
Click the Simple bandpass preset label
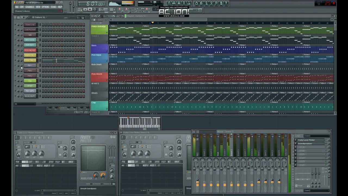tap(88, 189)
